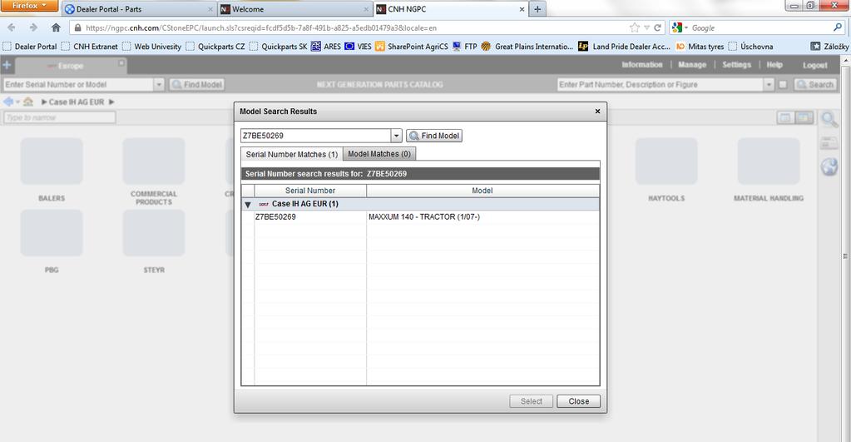Viewport: 851px width, 442px height.
Task: Close the Model Search Results dialog with X
Action: click(597, 112)
